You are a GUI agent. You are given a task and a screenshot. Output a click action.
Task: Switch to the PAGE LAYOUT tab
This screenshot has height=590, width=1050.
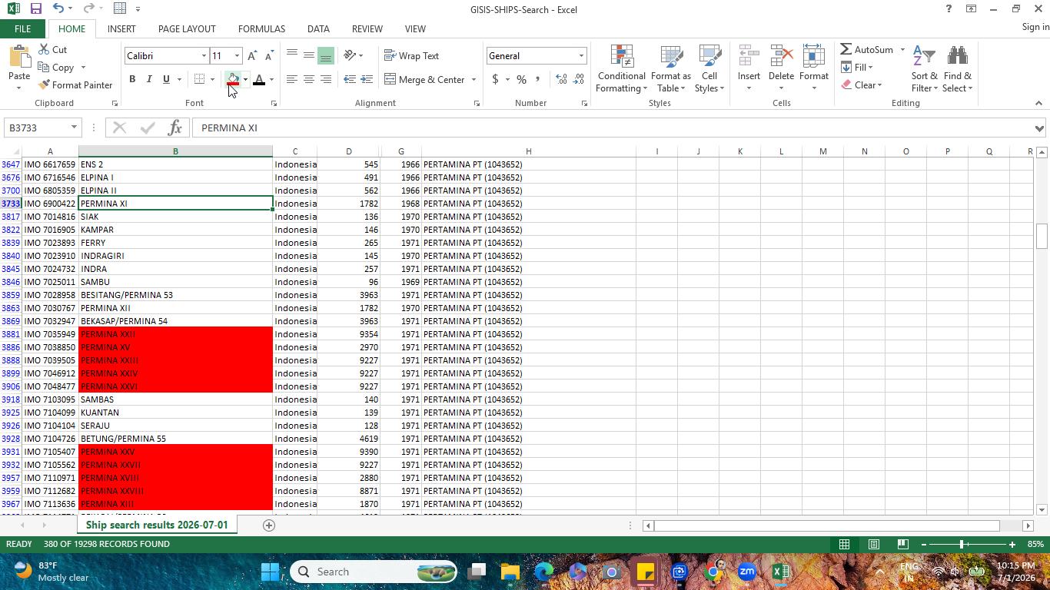click(x=187, y=28)
